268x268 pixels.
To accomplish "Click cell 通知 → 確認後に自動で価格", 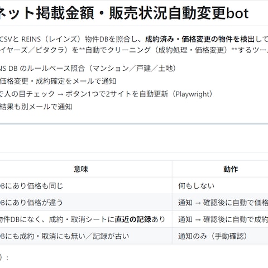I will pyautogui.click(x=220, y=203).
